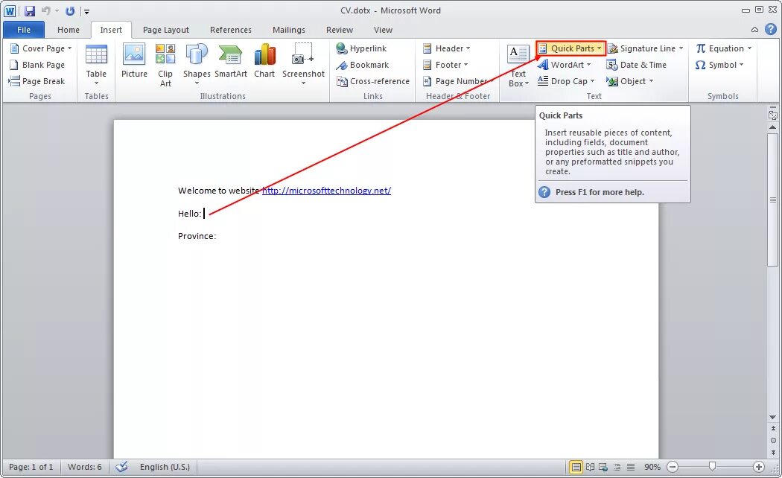782x478 pixels.
Task: Switch to the Mailings tab
Action: [289, 30]
